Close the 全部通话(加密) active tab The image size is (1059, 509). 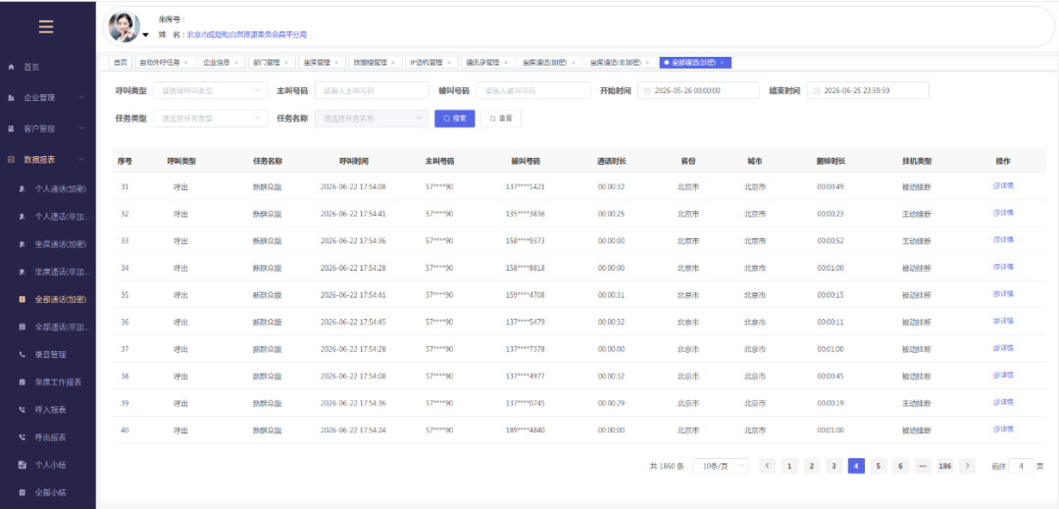tap(722, 62)
